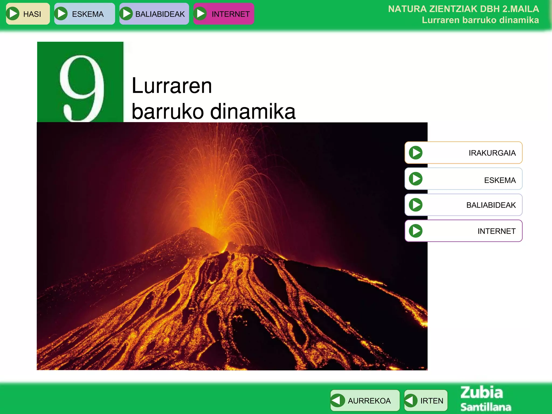Click the left arrow icon beside IRTEN
The width and height of the screenshot is (552, 414).
[x=411, y=400]
